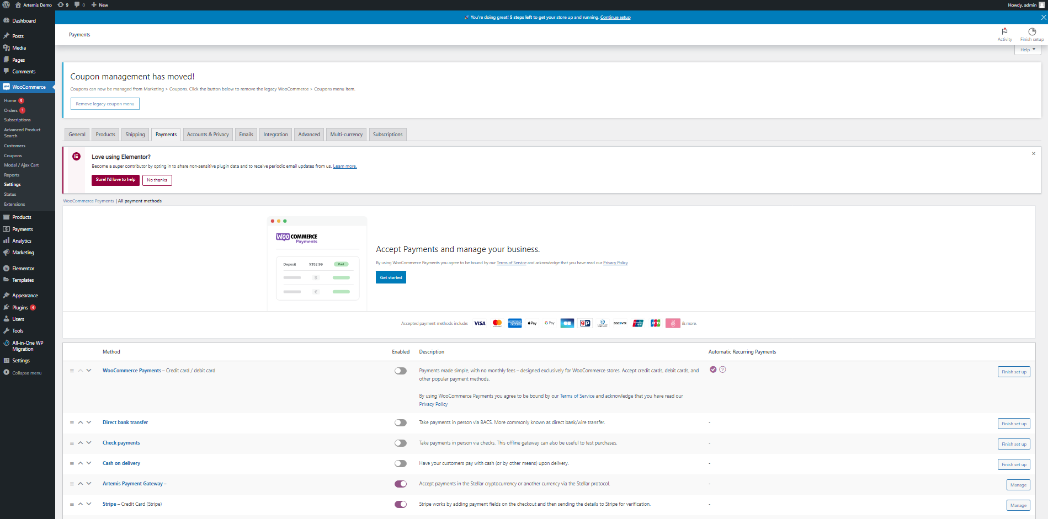
Task: Move Direct bank transfer down
Action: [x=89, y=422]
